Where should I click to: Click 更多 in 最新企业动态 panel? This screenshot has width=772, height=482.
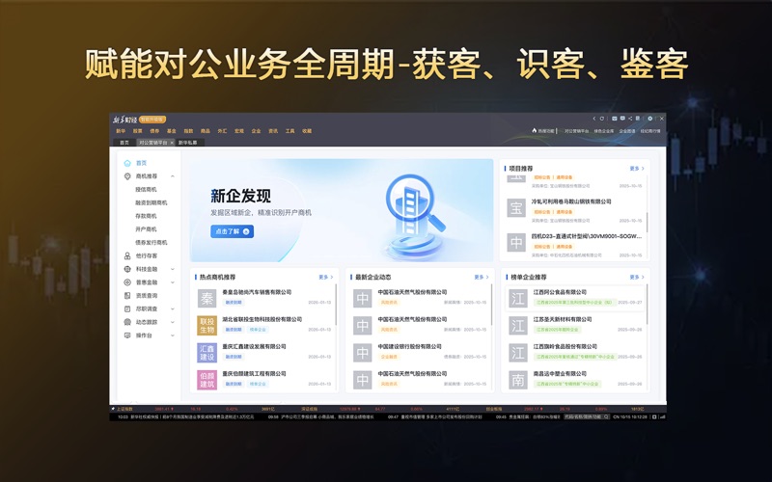[481, 278]
